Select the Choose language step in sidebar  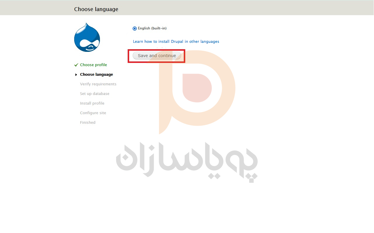(x=96, y=75)
